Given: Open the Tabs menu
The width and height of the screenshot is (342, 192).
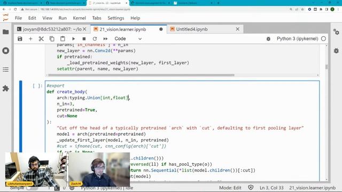Looking at the screenshot, I should point(97,18).
